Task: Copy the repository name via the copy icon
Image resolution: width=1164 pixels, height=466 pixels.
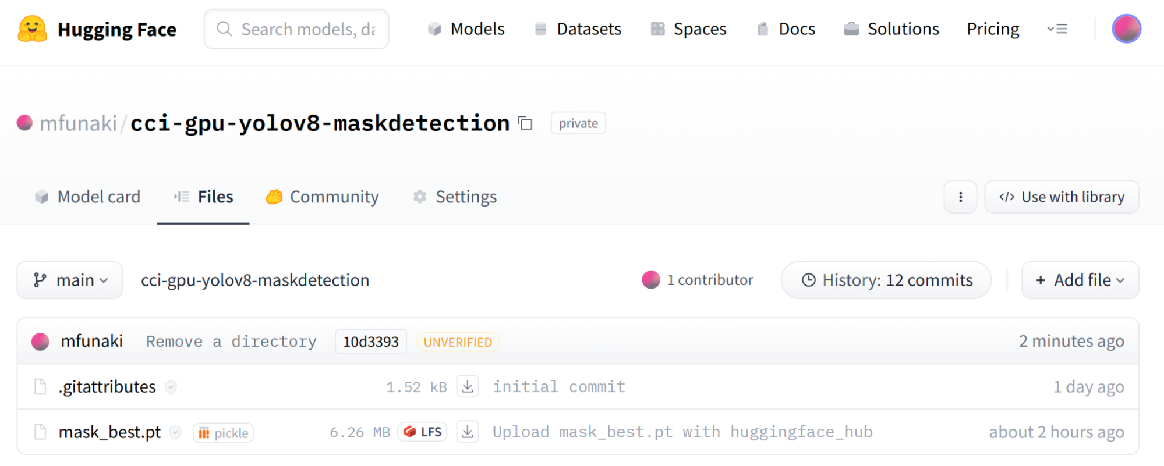Action: pyautogui.click(x=525, y=123)
